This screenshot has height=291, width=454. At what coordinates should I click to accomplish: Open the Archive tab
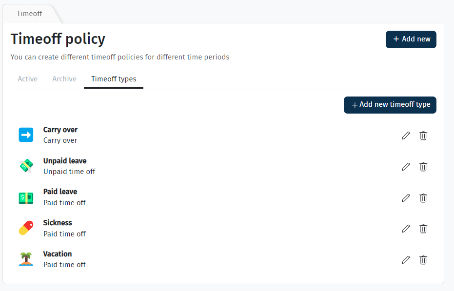coord(64,79)
